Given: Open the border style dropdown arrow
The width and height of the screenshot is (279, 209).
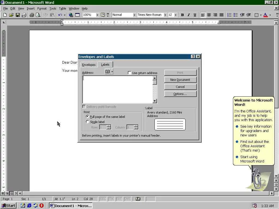Looking at the screenshot, I should [x=261, y=15].
